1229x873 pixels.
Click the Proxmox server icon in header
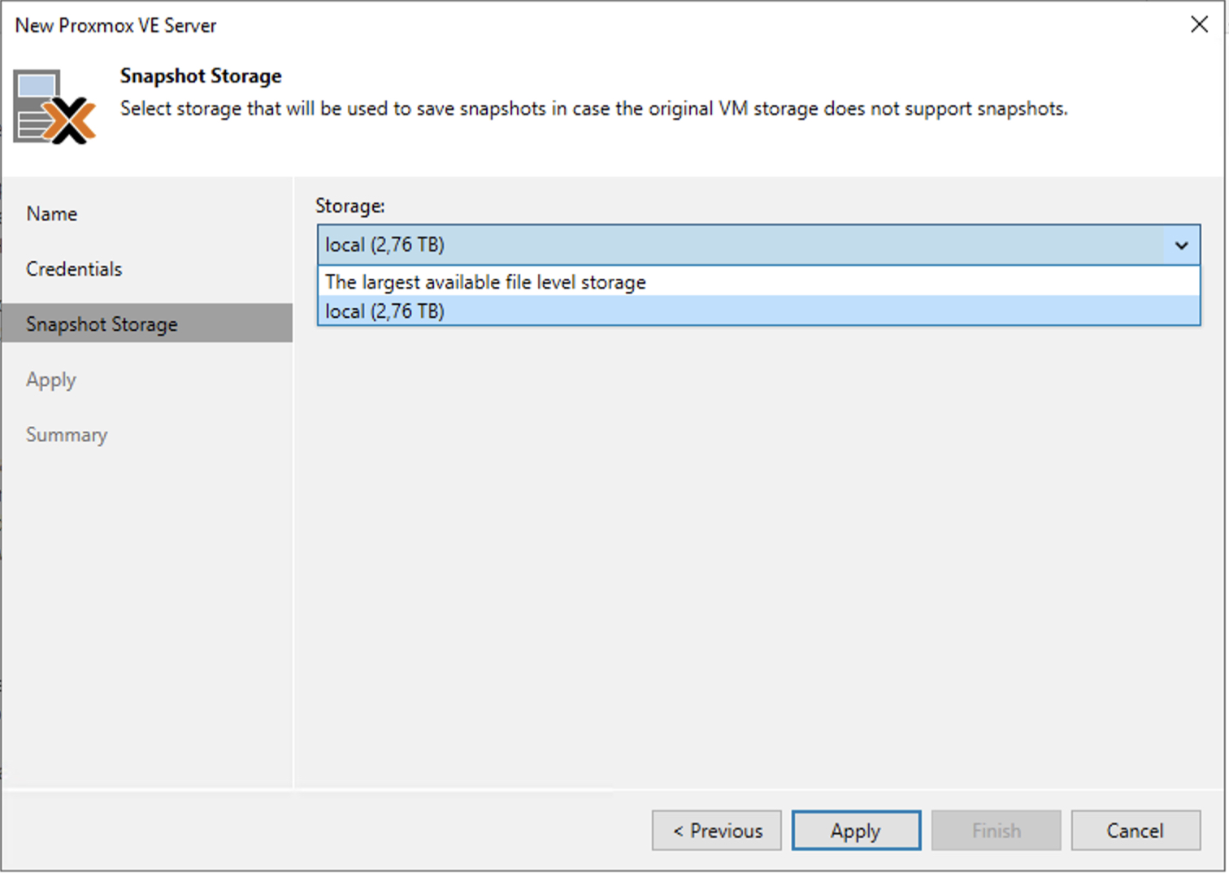click(54, 107)
